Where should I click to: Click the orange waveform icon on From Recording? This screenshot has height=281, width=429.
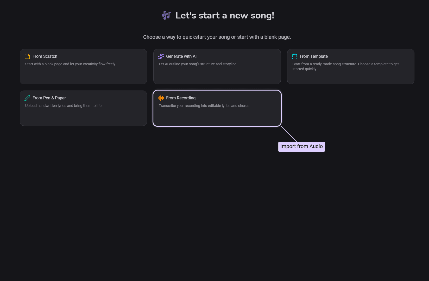(x=161, y=98)
